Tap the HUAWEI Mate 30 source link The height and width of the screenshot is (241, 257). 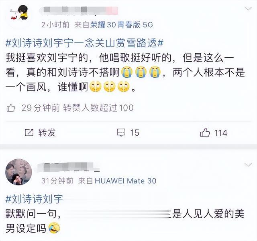pyautogui.click(x=126, y=181)
